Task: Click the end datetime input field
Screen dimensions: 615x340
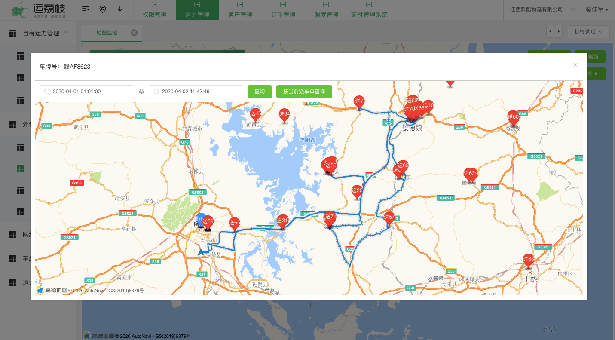Action: click(196, 92)
